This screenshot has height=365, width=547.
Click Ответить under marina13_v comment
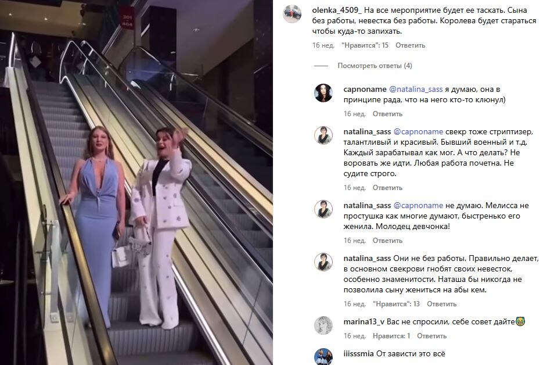[x=432, y=336]
